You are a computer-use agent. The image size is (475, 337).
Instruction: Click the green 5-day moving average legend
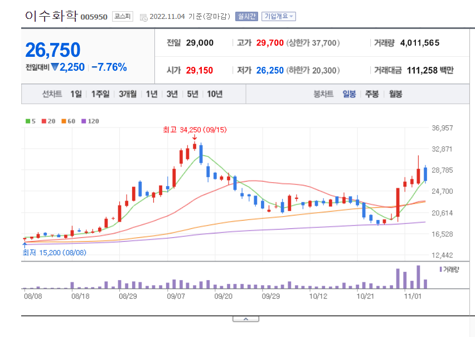coord(31,121)
